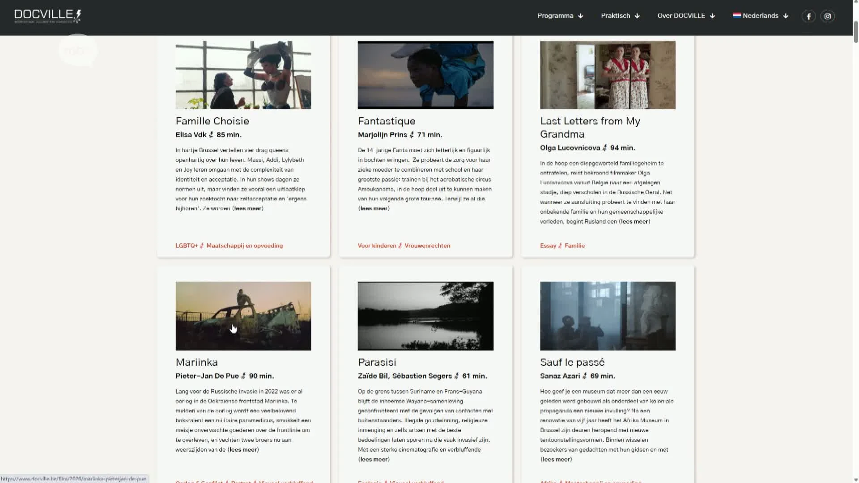Click the Essay tag under Last Letters

tap(548, 246)
